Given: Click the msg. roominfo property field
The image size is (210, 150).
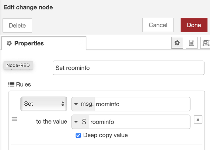Looking at the screenshot, I should tap(131, 104).
